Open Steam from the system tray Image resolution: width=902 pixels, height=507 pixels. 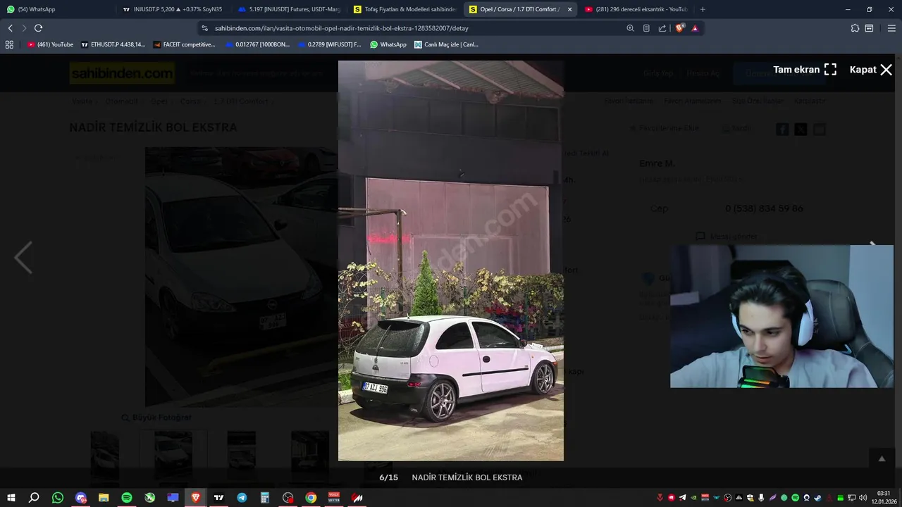817,498
